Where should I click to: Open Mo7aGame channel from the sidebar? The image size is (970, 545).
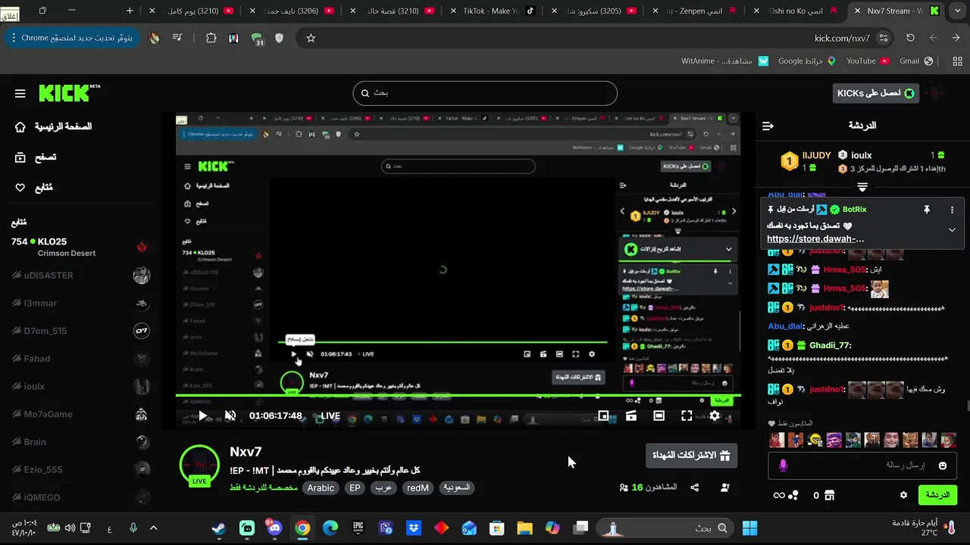click(80, 414)
